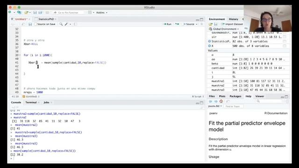The width and height of the screenshot is (299, 168).
Task: Toggle the Source on Save checkbox
Action: [36, 24]
